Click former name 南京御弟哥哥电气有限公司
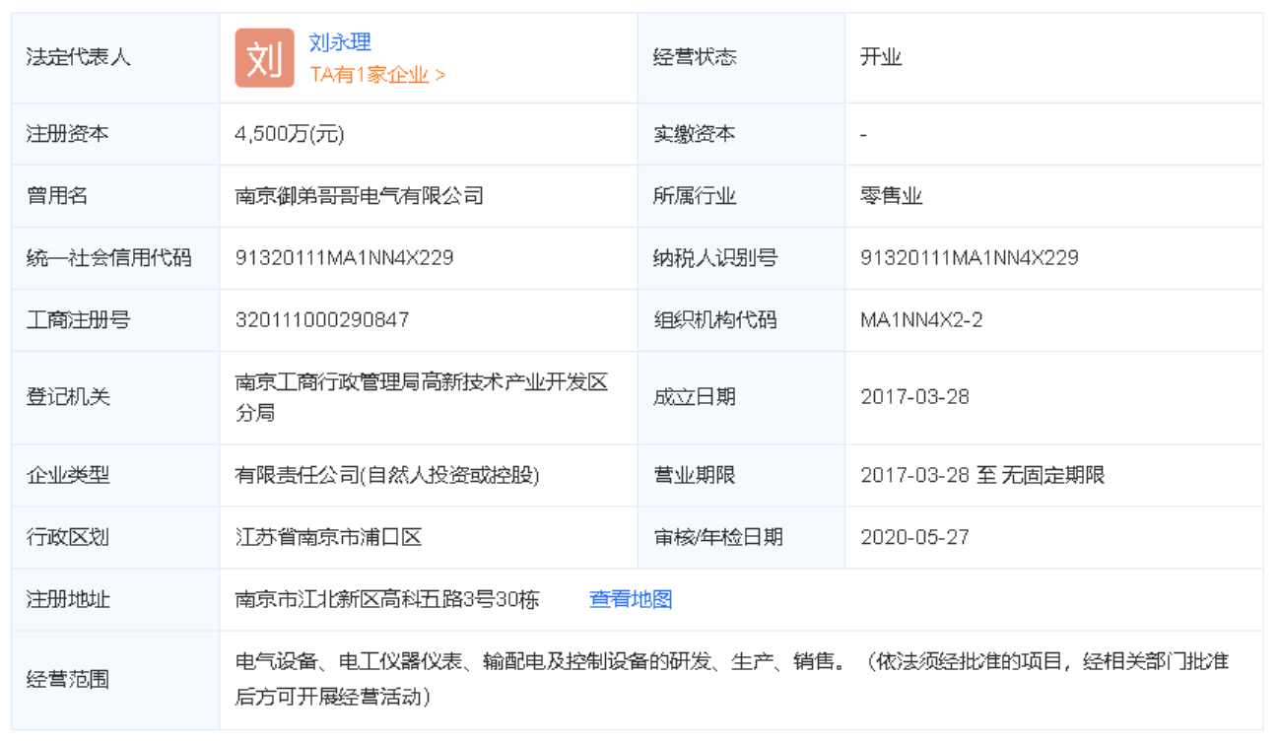Screen dimensions: 1279x743 (x=359, y=196)
